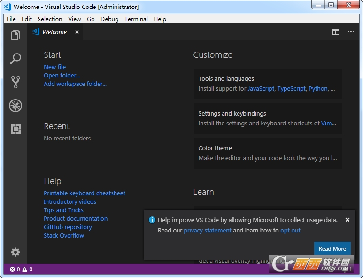Click the Open folder... link
The width and height of the screenshot is (363, 278).
62,76
